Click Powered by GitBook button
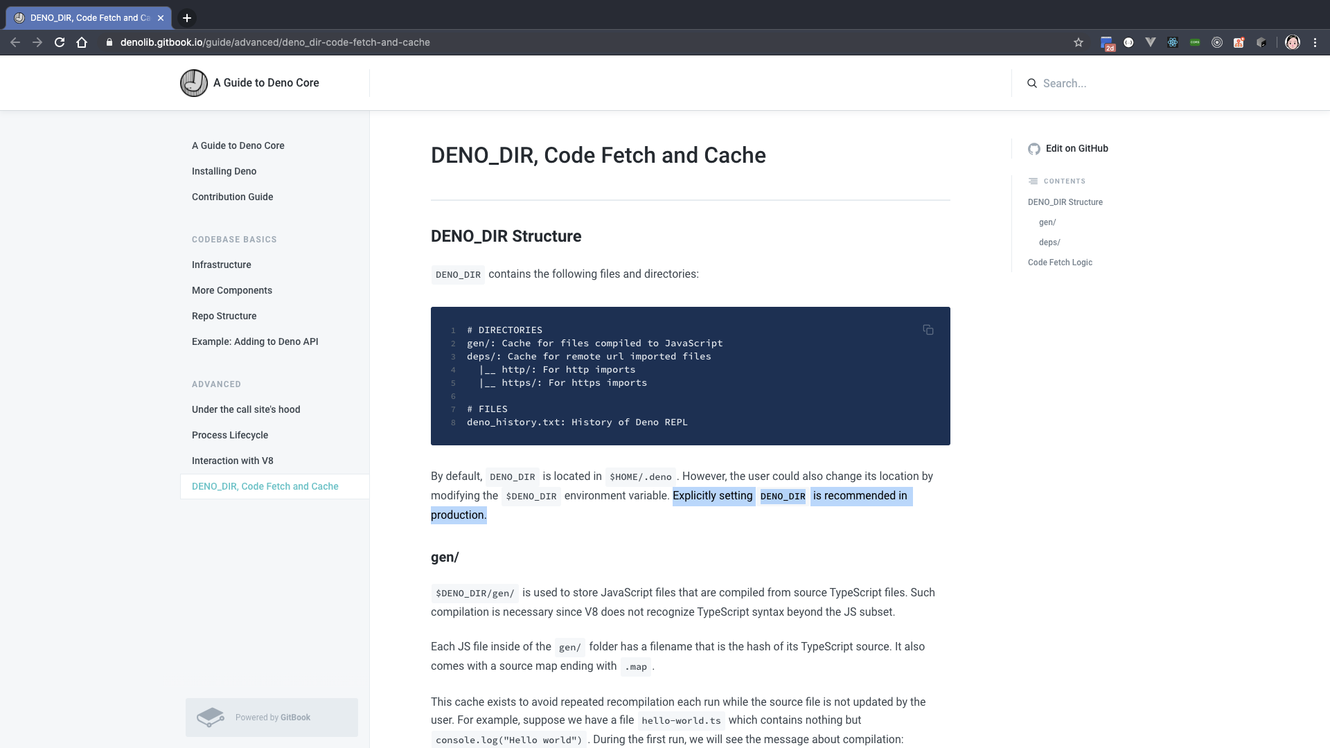 [x=272, y=718]
